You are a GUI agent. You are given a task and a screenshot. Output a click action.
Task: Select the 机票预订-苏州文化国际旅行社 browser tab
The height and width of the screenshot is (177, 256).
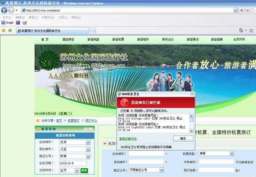click(x=52, y=31)
